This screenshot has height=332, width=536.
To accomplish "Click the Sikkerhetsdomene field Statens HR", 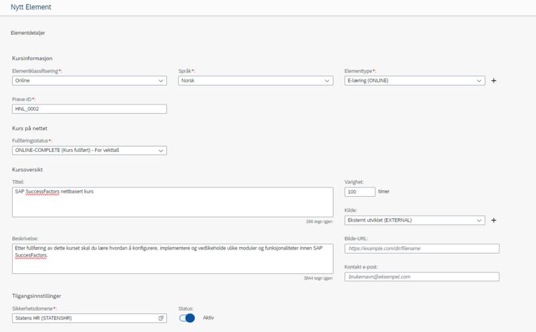I will (89, 318).
